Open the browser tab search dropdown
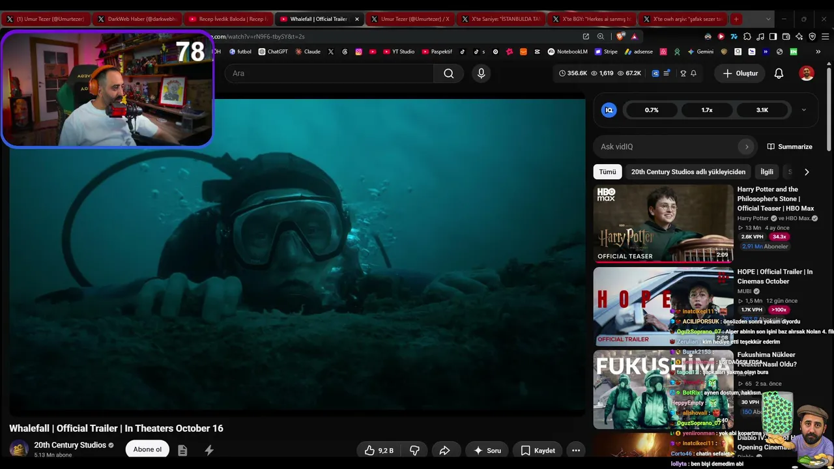Image resolution: width=834 pixels, height=469 pixels. tap(768, 19)
